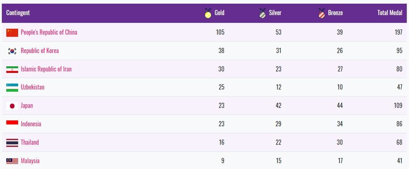
Task: Click the Republic of Korea flag icon
Action: (x=12, y=51)
